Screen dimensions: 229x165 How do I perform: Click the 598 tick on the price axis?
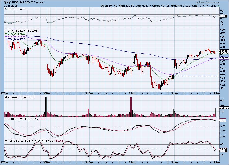[x=222, y=30]
